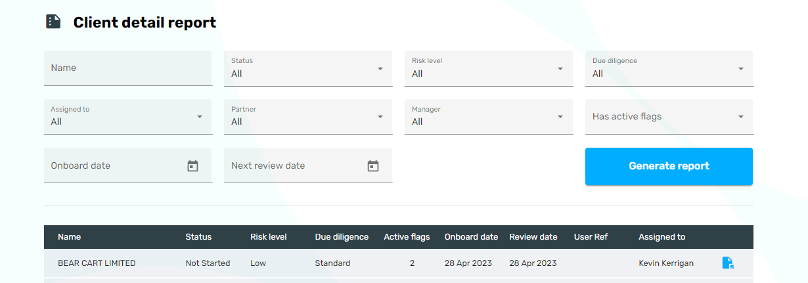Sort by Review date column header
This screenshot has width=808, height=283.
coord(533,237)
